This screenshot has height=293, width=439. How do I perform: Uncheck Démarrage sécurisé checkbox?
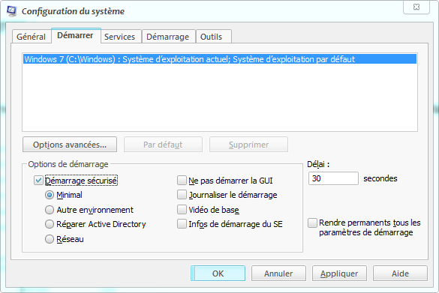[38, 181]
